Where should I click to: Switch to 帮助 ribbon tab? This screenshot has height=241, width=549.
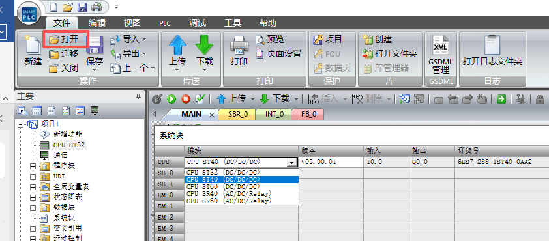point(268,23)
